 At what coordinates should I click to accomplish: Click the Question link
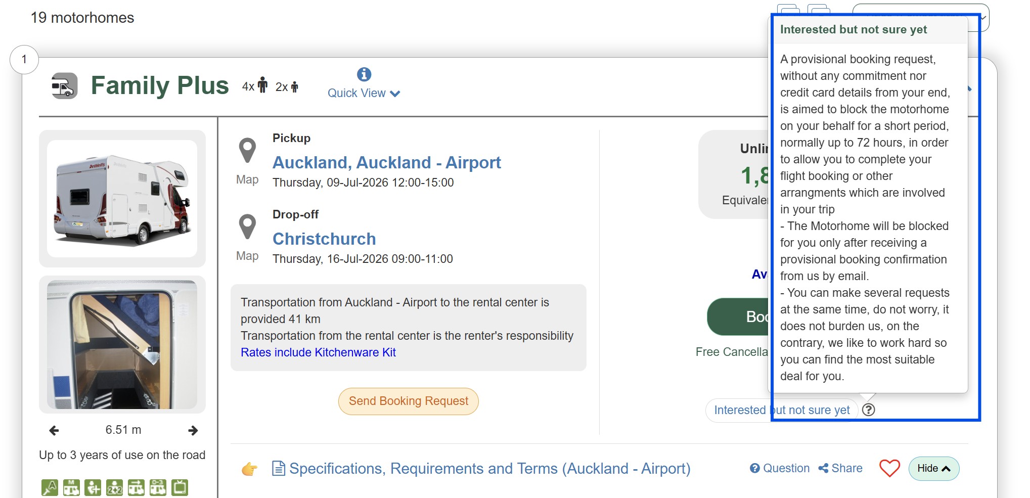(x=779, y=468)
